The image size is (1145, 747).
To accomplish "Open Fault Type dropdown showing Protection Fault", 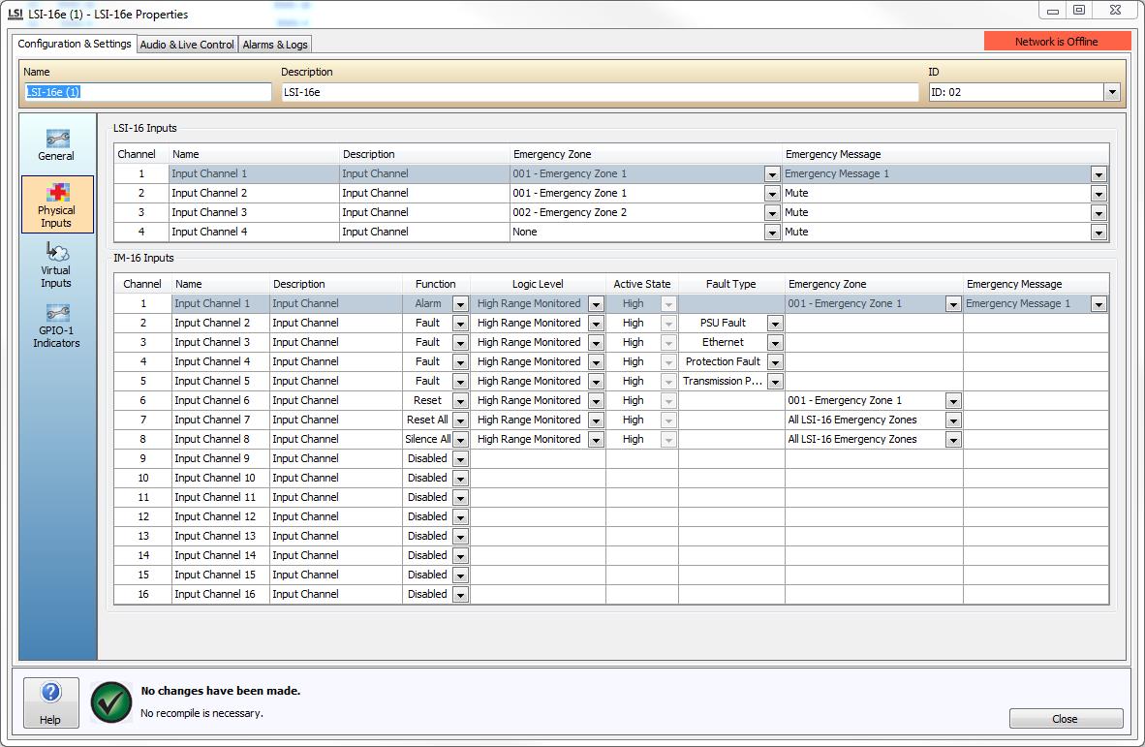I will point(775,362).
